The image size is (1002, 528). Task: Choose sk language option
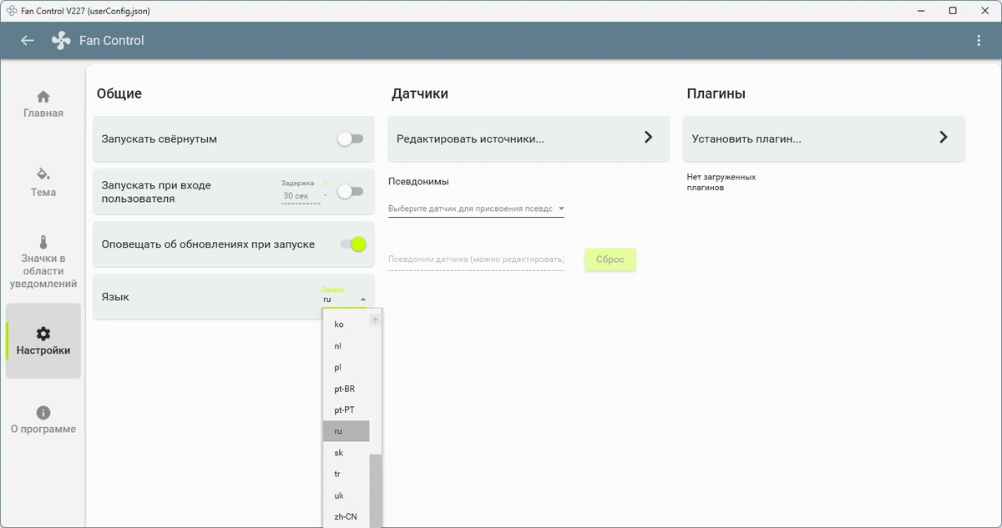(x=346, y=453)
